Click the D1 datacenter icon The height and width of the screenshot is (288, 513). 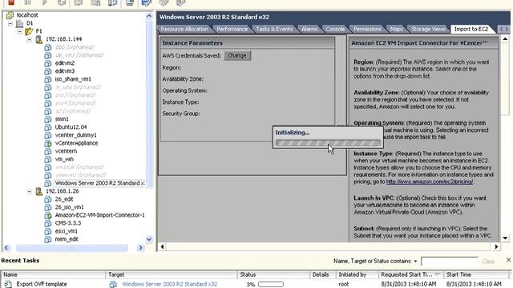[x=19, y=23]
